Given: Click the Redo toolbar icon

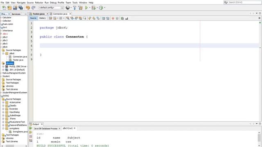Looking at the screenshot, I should coord(34,8).
